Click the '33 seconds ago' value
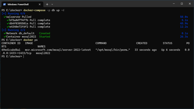This screenshot has width=194, height=109. coord(146,50)
